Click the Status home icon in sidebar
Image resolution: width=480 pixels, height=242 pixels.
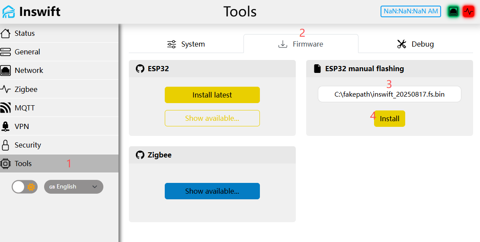6,33
